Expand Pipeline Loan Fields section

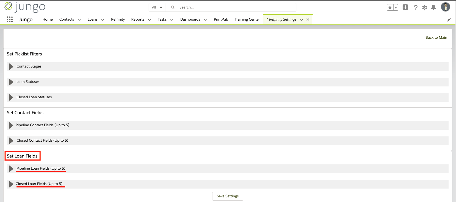click(11, 169)
